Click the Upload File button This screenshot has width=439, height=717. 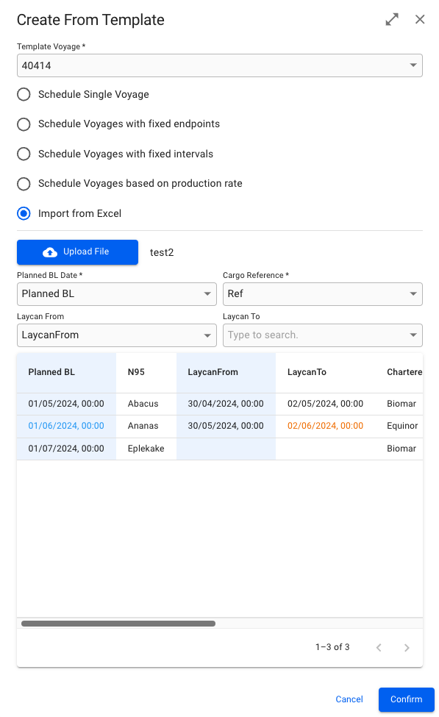click(77, 252)
